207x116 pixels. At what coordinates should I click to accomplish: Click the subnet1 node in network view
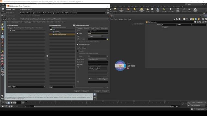point(120,65)
